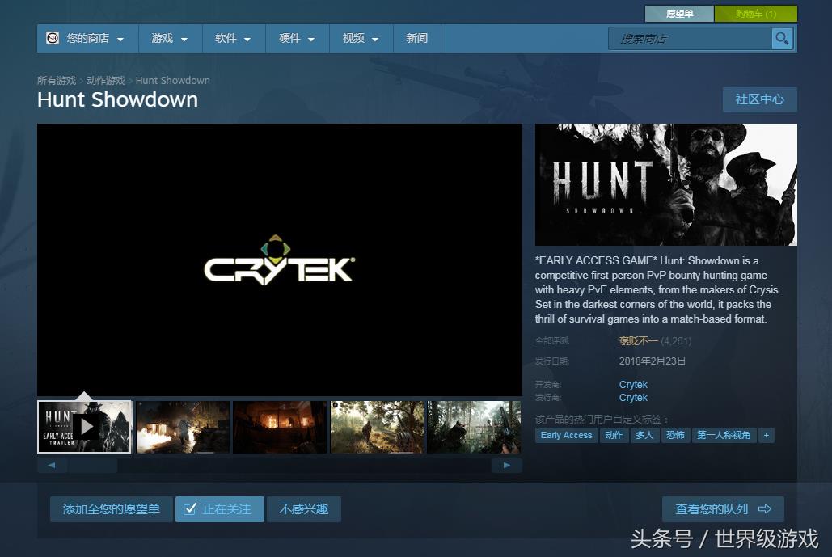This screenshot has width=832, height=557.
Task: Open the 新闻 menu item
Action: [x=417, y=38]
